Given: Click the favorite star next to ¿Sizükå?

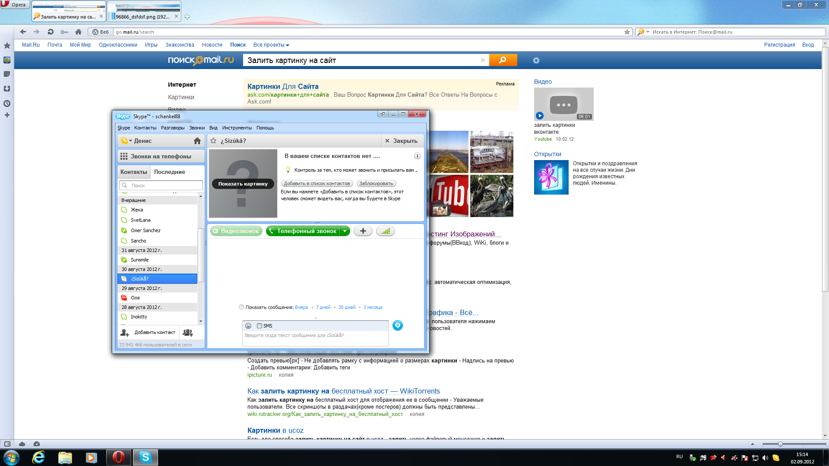Looking at the screenshot, I should pyautogui.click(x=213, y=141).
